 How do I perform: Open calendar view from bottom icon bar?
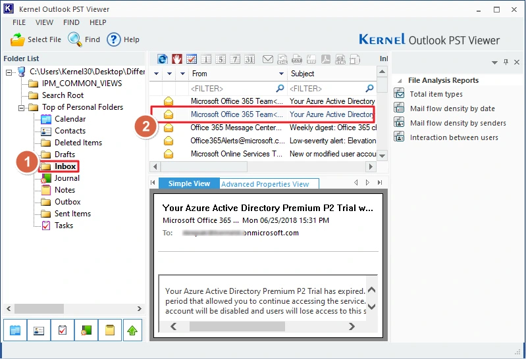click(x=15, y=330)
